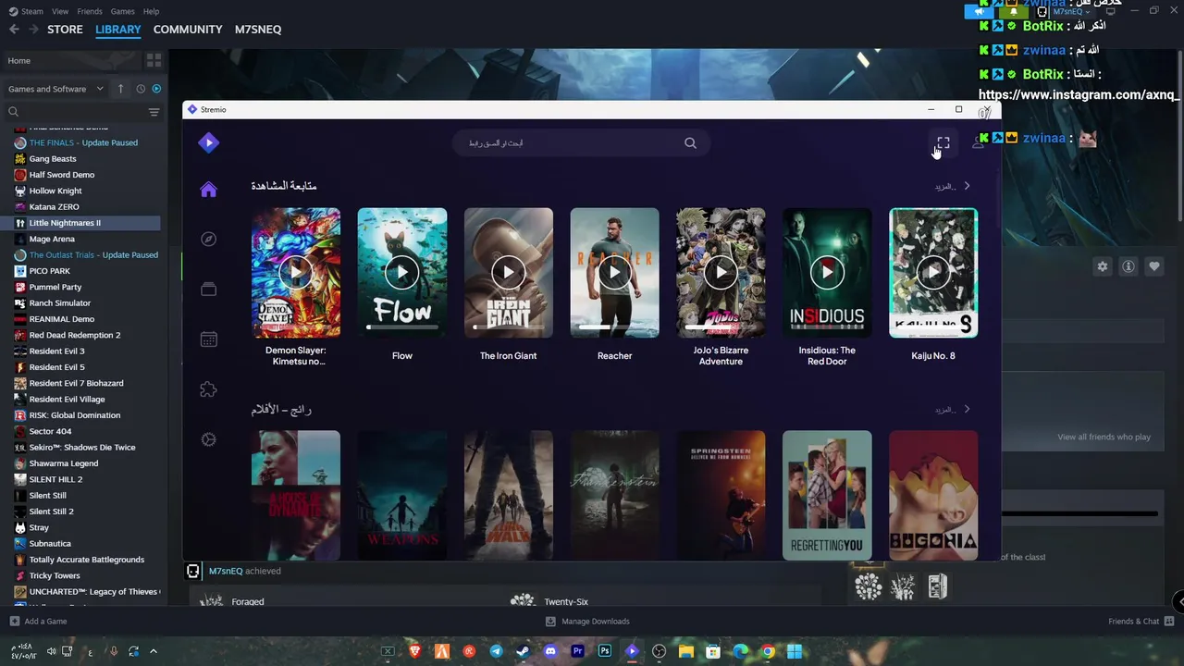Click the Steam library search field
The height and width of the screenshot is (666, 1184).
point(74,112)
